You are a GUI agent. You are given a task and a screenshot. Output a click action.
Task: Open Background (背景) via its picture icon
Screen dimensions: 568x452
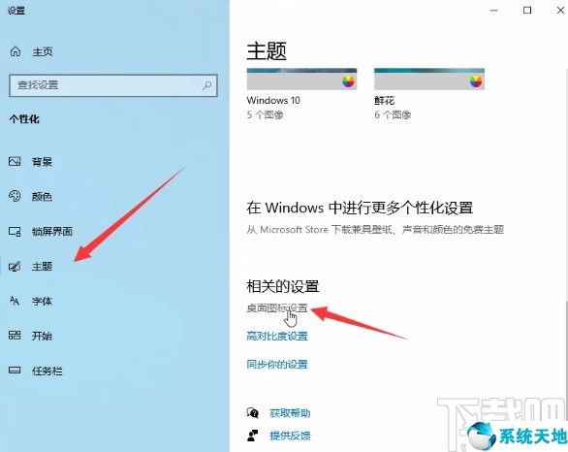15,161
